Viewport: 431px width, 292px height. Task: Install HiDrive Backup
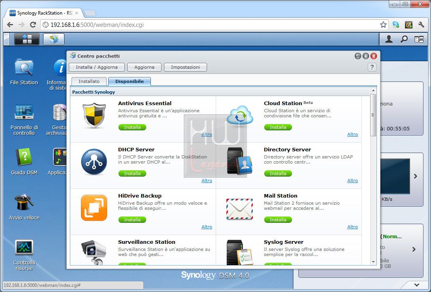click(132, 220)
